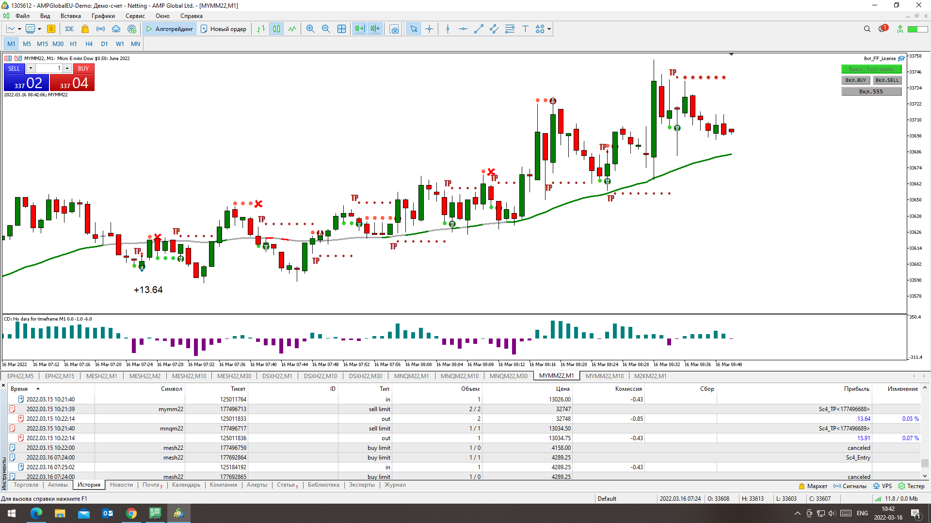Select the H1 timeframe
Viewport: 931px width, 523px height.
click(x=73, y=44)
